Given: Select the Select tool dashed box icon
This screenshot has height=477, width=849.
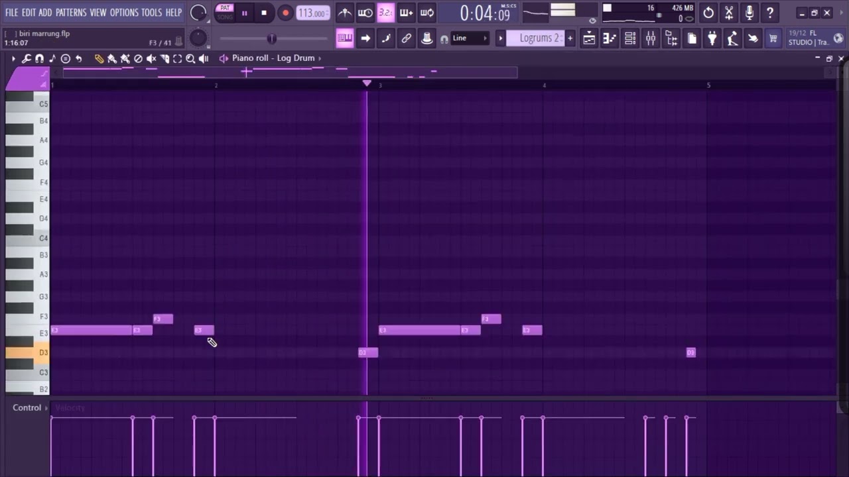Looking at the screenshot, I should click(177, 59).
